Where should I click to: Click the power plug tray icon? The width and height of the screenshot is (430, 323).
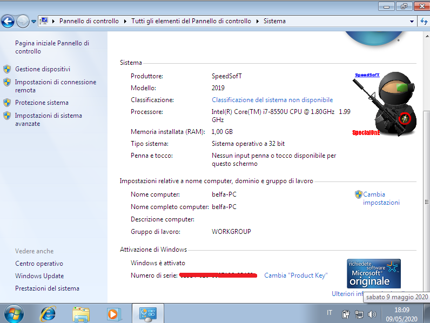click(x=346, y=314)
